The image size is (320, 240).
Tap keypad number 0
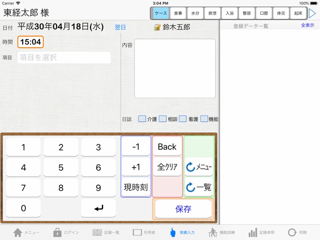pyautogui.click(x=23, y=208)
